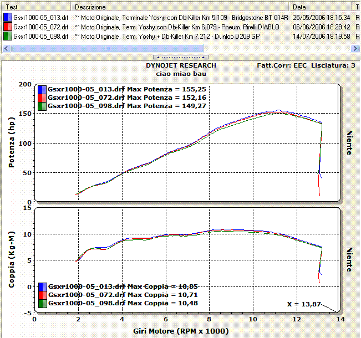361x338 pixels.
Task: Click the Fatt.Corr: EEC correction factor
Action: [282, 65]
